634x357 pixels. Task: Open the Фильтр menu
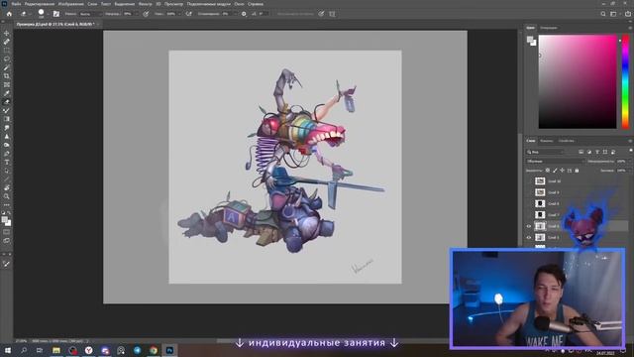(146, 4)
